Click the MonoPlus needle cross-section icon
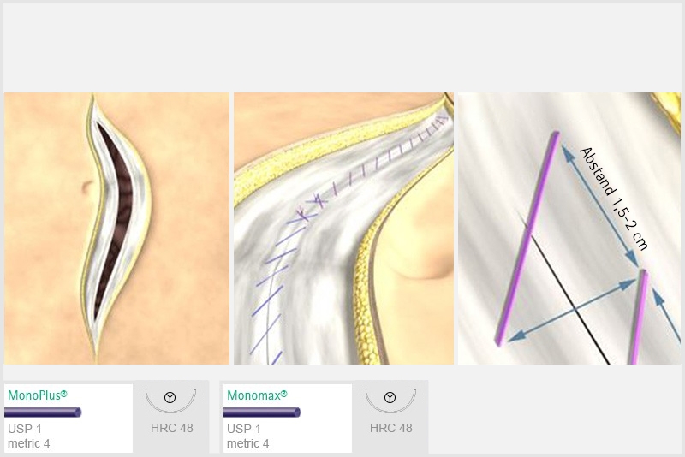This screenshot has height=457, width=685. (170, 397)
